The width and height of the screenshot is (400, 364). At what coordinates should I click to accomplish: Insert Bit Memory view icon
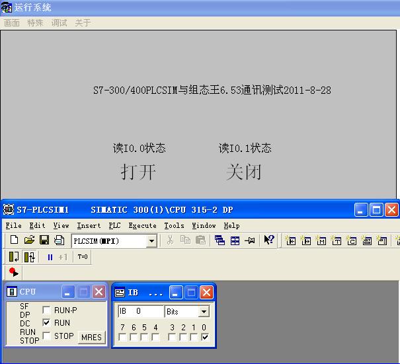click(x=321, y=240)
